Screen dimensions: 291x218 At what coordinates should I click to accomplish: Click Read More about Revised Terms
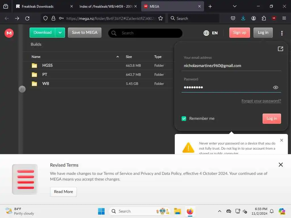pos(63,192)
